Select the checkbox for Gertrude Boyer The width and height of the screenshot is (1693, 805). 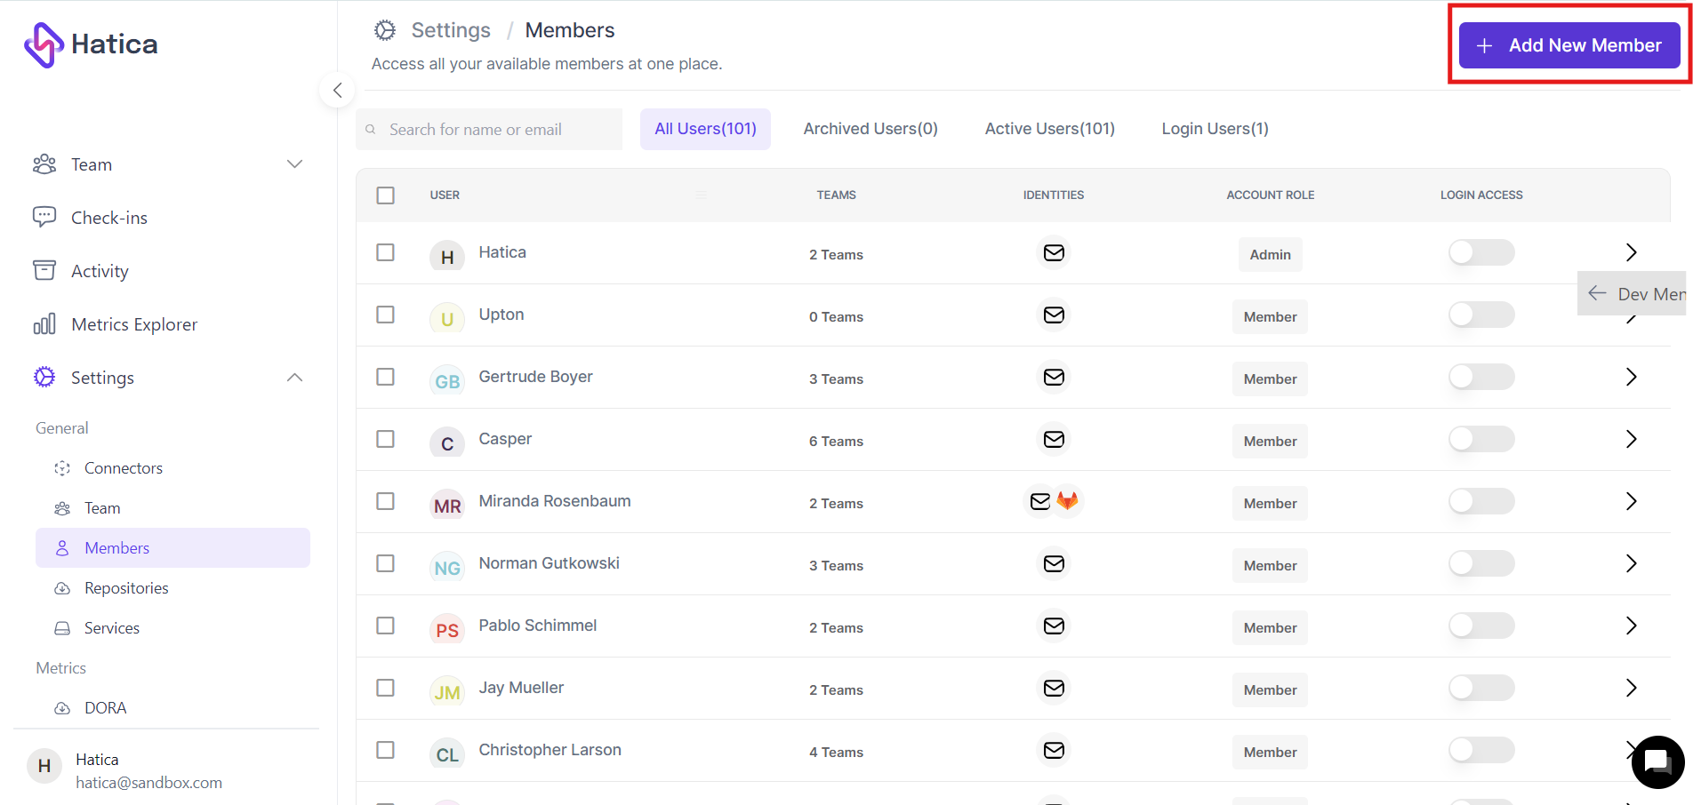385,377
